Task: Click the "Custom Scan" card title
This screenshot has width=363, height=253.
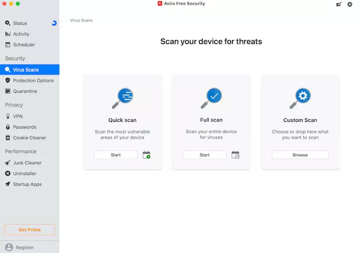Action: [x=300, y=120]
